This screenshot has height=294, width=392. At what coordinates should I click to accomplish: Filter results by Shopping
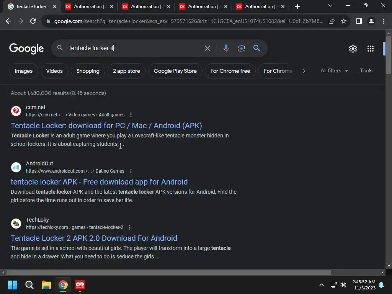tap(88, 71)
